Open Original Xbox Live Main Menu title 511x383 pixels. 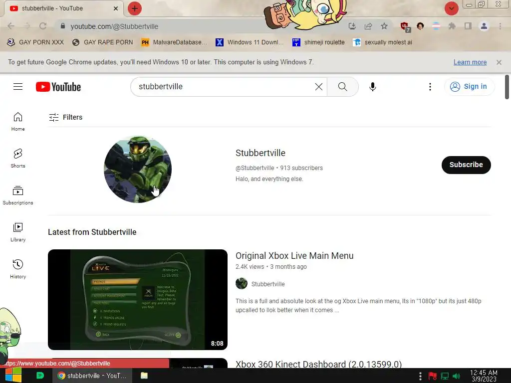(x=294, y=256)
